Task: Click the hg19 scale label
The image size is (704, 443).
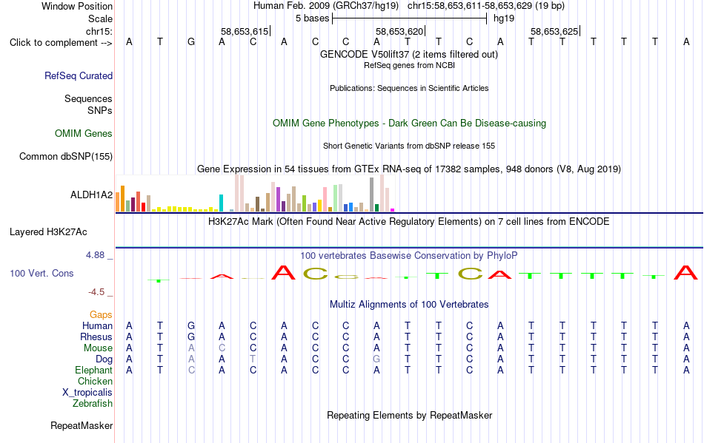Action: [x=504, y=18]
